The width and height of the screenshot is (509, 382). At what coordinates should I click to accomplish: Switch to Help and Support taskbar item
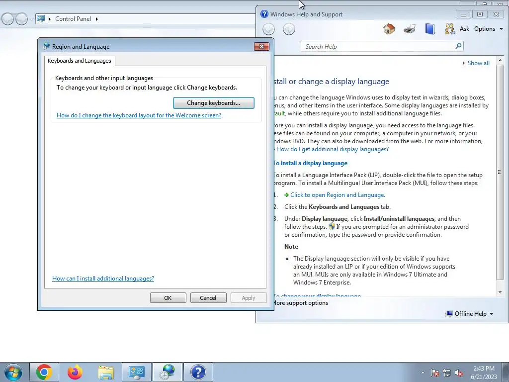click(x=198, y=372)
